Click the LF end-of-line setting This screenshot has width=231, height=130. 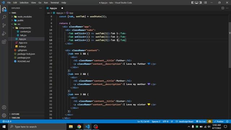[x=172, y=121]
